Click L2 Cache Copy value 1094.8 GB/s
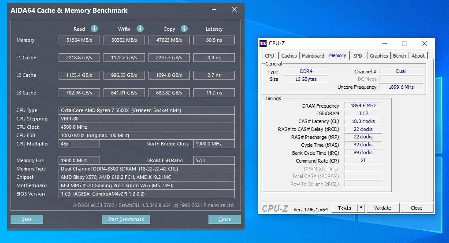This screenshot has width=449, height=243. point(169,75)
